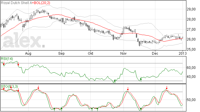Click the RSI green buy arrow in late October

[x=115, y=81]
